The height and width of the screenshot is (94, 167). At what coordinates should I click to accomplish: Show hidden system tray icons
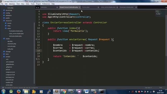point(129,92)
